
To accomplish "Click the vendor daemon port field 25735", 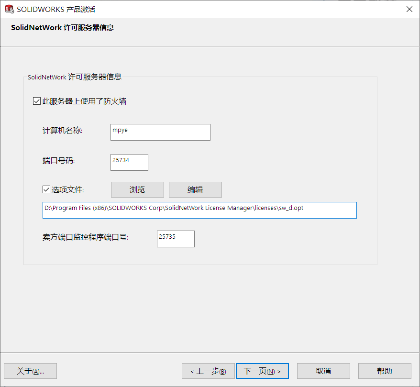I will [x=176, y=239].
